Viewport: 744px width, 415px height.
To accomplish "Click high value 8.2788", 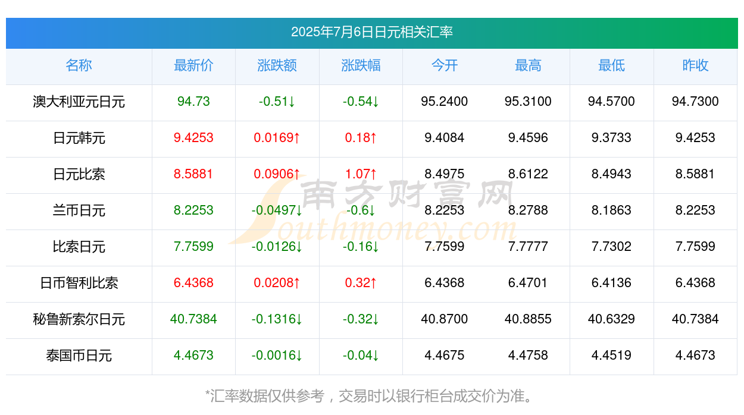I will (528, 210).
